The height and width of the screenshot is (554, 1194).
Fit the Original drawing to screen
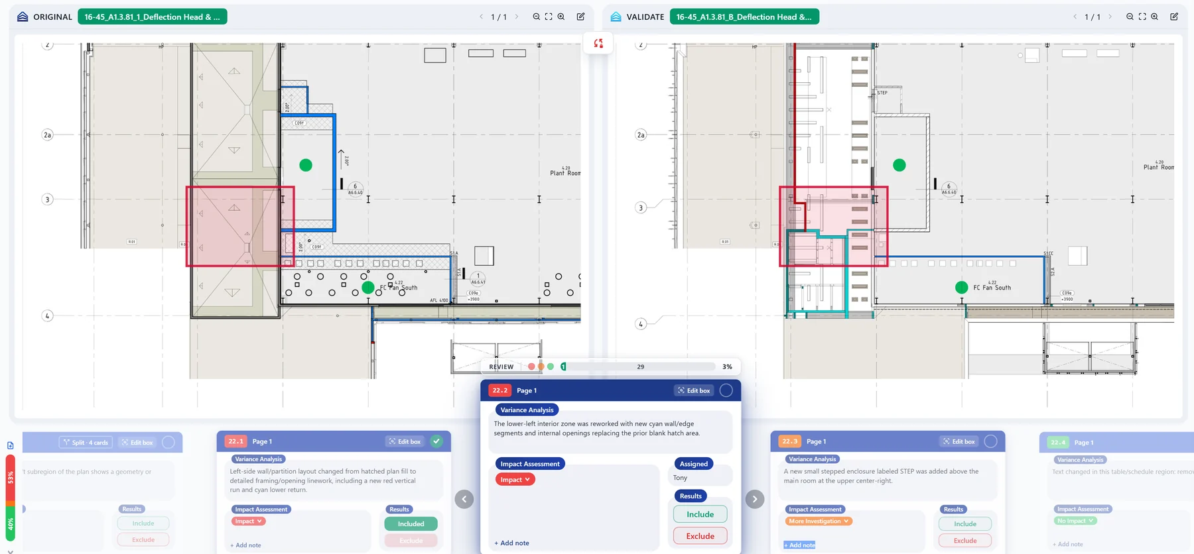(549, 17)
